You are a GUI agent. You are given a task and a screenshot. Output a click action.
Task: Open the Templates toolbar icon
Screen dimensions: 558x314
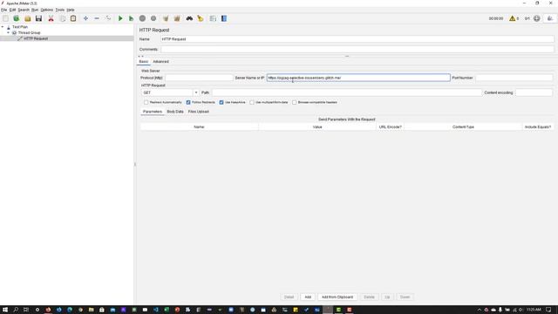(17, 18)
